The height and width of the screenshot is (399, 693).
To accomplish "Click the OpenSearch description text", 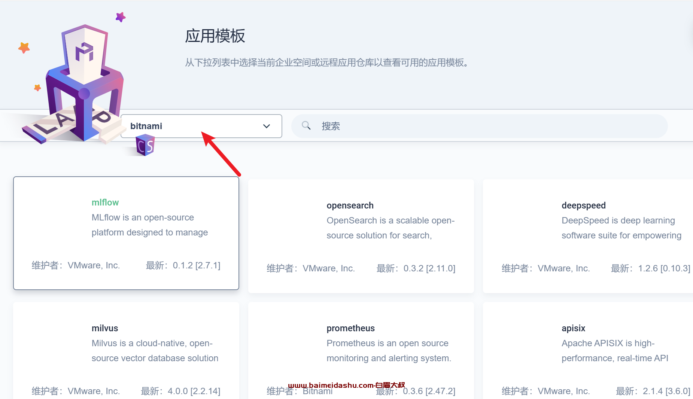I will coord(390,228).
